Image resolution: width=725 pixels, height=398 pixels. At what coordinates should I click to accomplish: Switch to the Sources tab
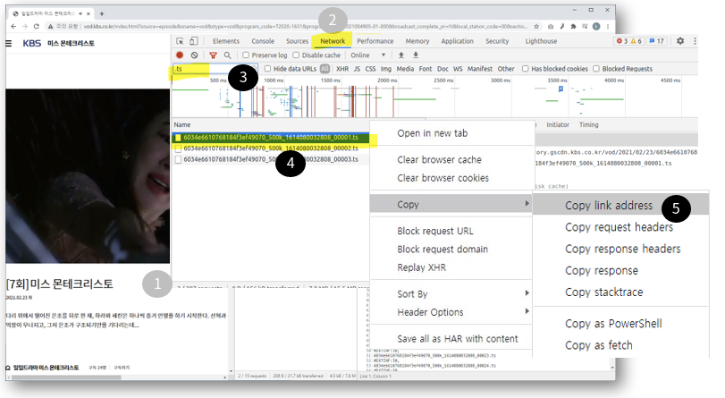[x=297, y=41]
